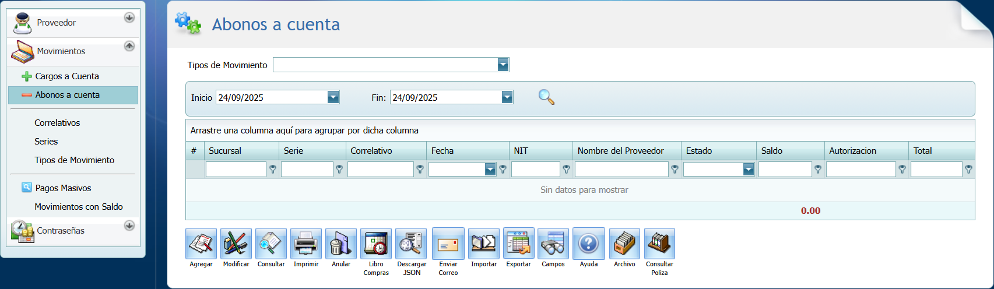Open the Tipos de Movimiento dropdown
994x289 pixels.
click(x=503, y=65)
